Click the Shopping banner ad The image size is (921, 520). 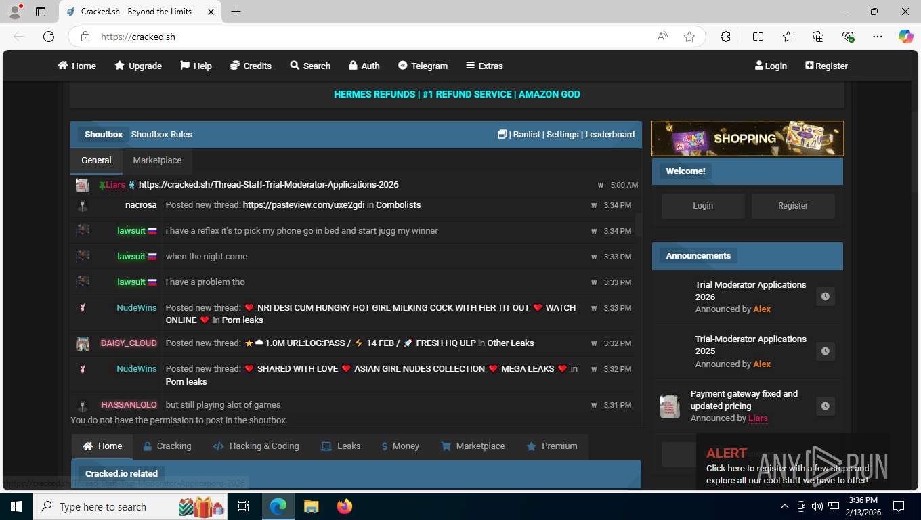(x=748, y=138)
